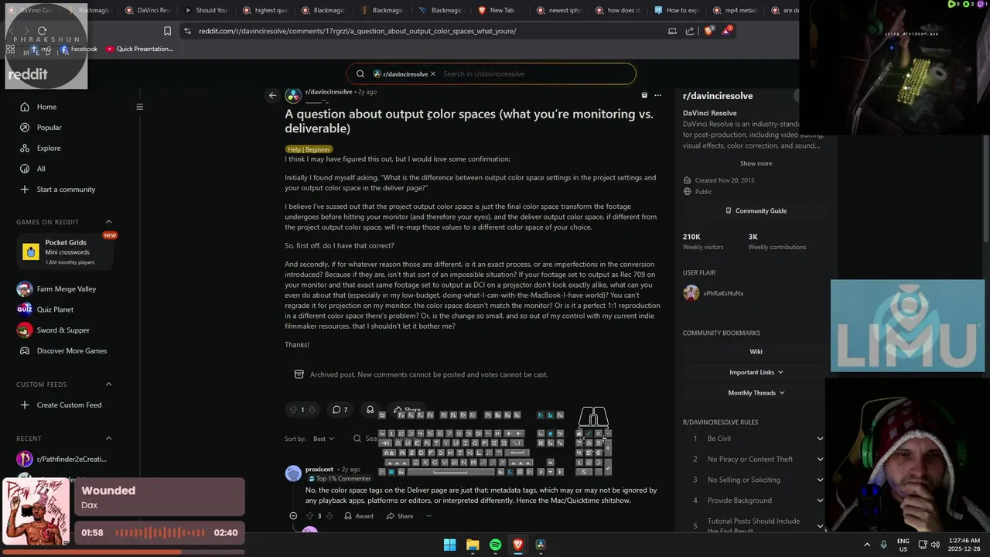This screenshot has width=990, height=557.
Task: Go back using the post back arrow
Action: pyautogui.click(x=272, y=95)
